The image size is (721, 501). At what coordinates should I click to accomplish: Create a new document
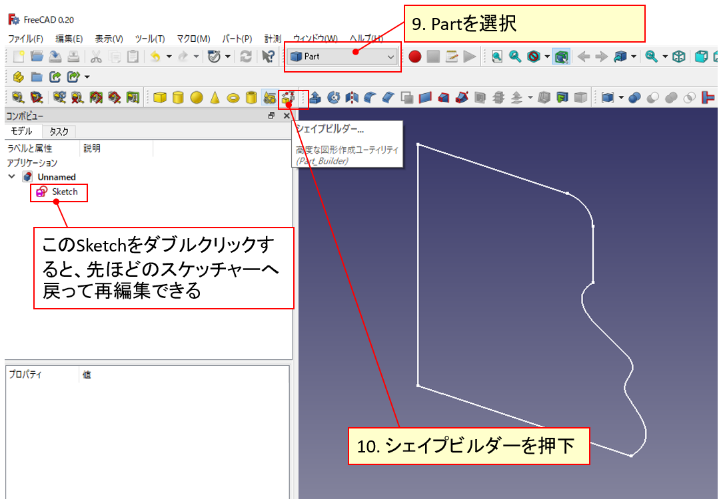19,57
